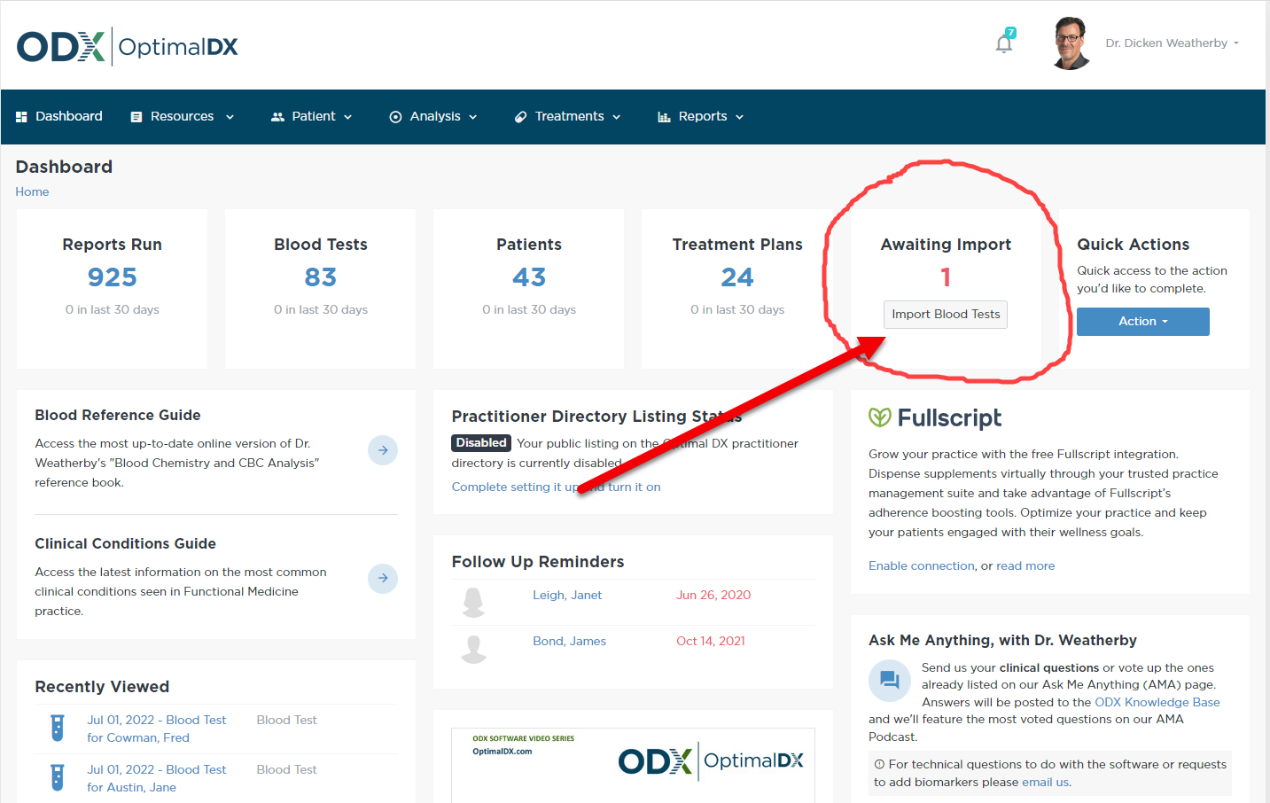Click Fullscript read more link
Viewport: 1270px width, 803px height.
(x=1025, y=565)
